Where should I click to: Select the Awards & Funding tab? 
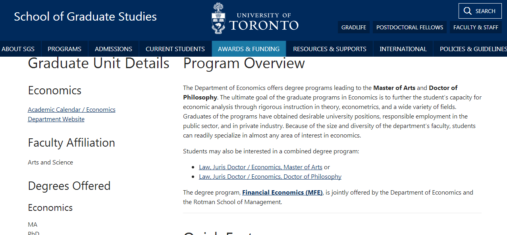(x=249, y=49)
